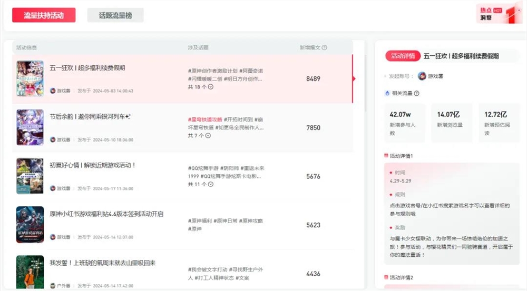
Task: Click help icon next to 新增爆文 header
Action: (x=324, y=48)
